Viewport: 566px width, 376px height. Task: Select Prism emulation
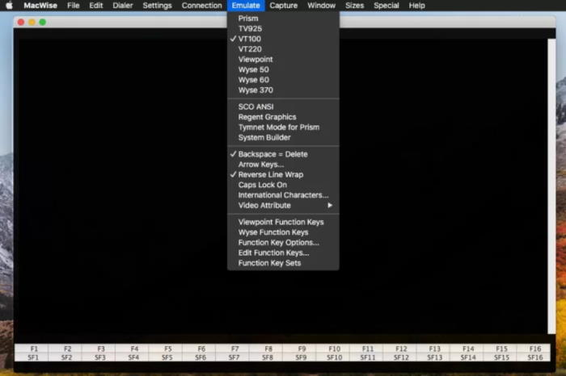pos(283,19)
